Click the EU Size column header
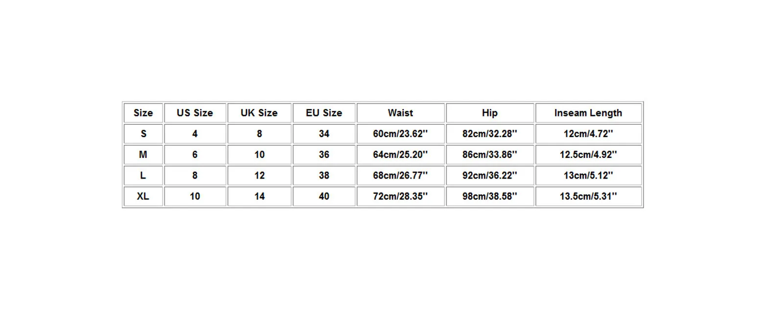Screen dimensions: 783x317 (x=323, y=113)
